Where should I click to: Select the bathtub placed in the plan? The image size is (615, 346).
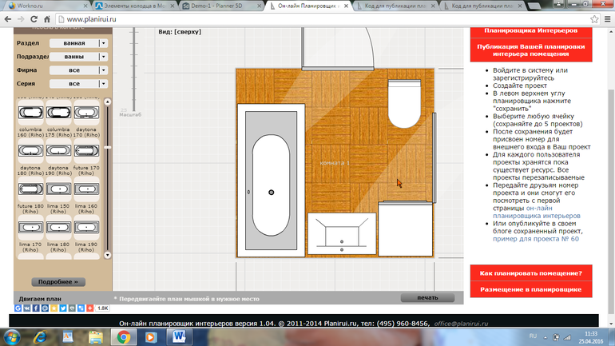click(272, 193)
